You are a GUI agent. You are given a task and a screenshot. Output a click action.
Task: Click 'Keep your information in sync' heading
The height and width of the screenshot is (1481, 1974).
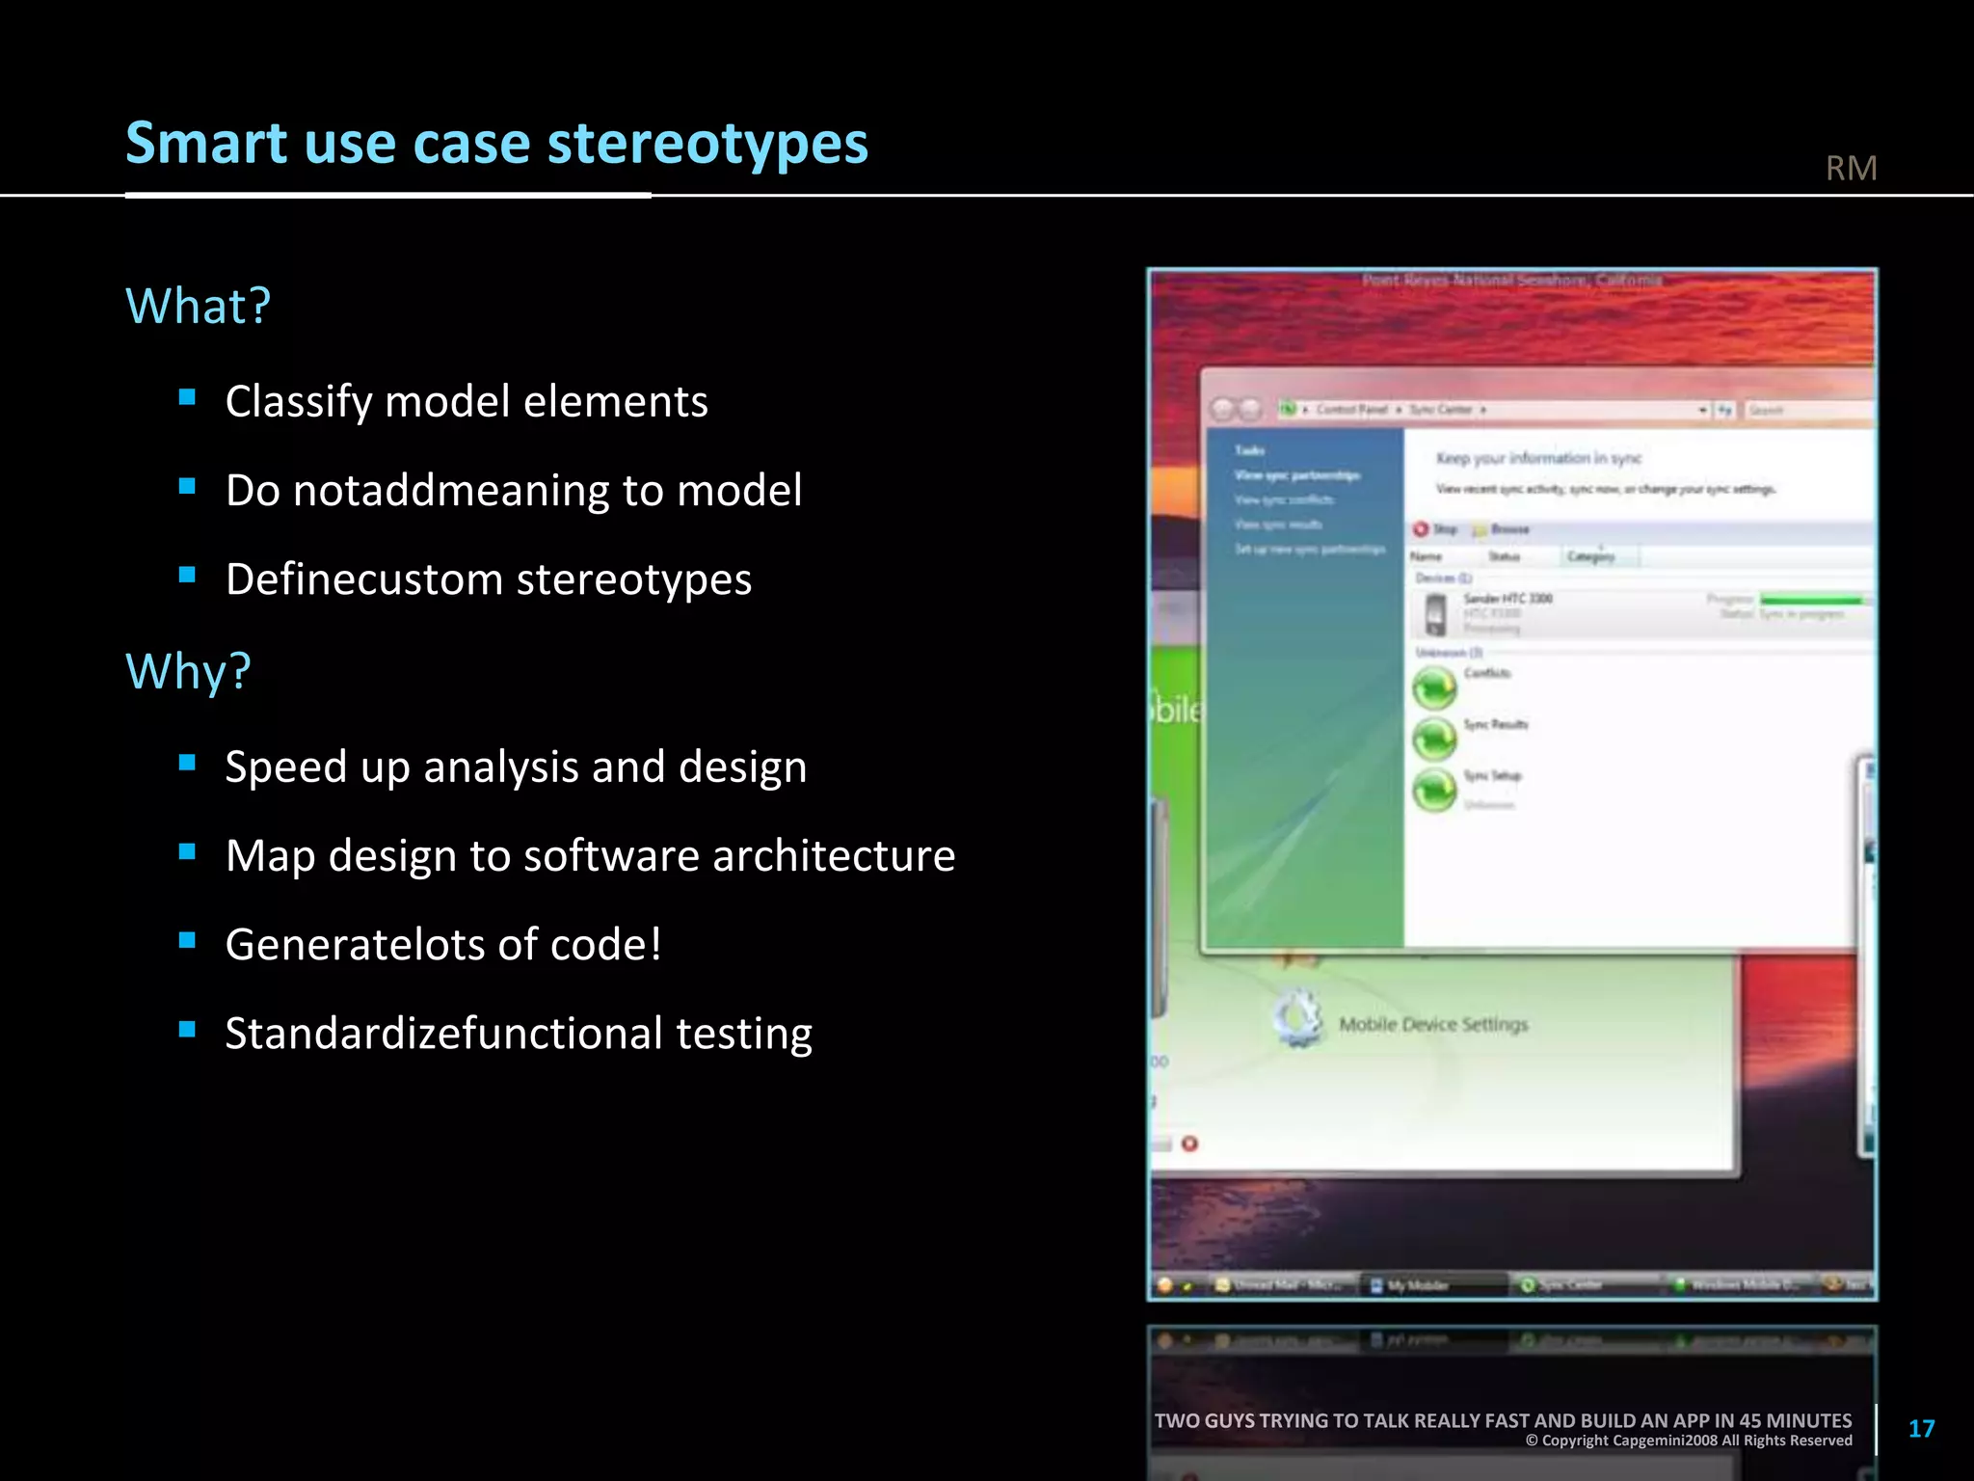pos(1538,458)
